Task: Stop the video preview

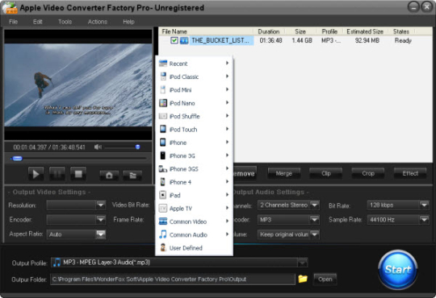Action: tap(78, 174)
